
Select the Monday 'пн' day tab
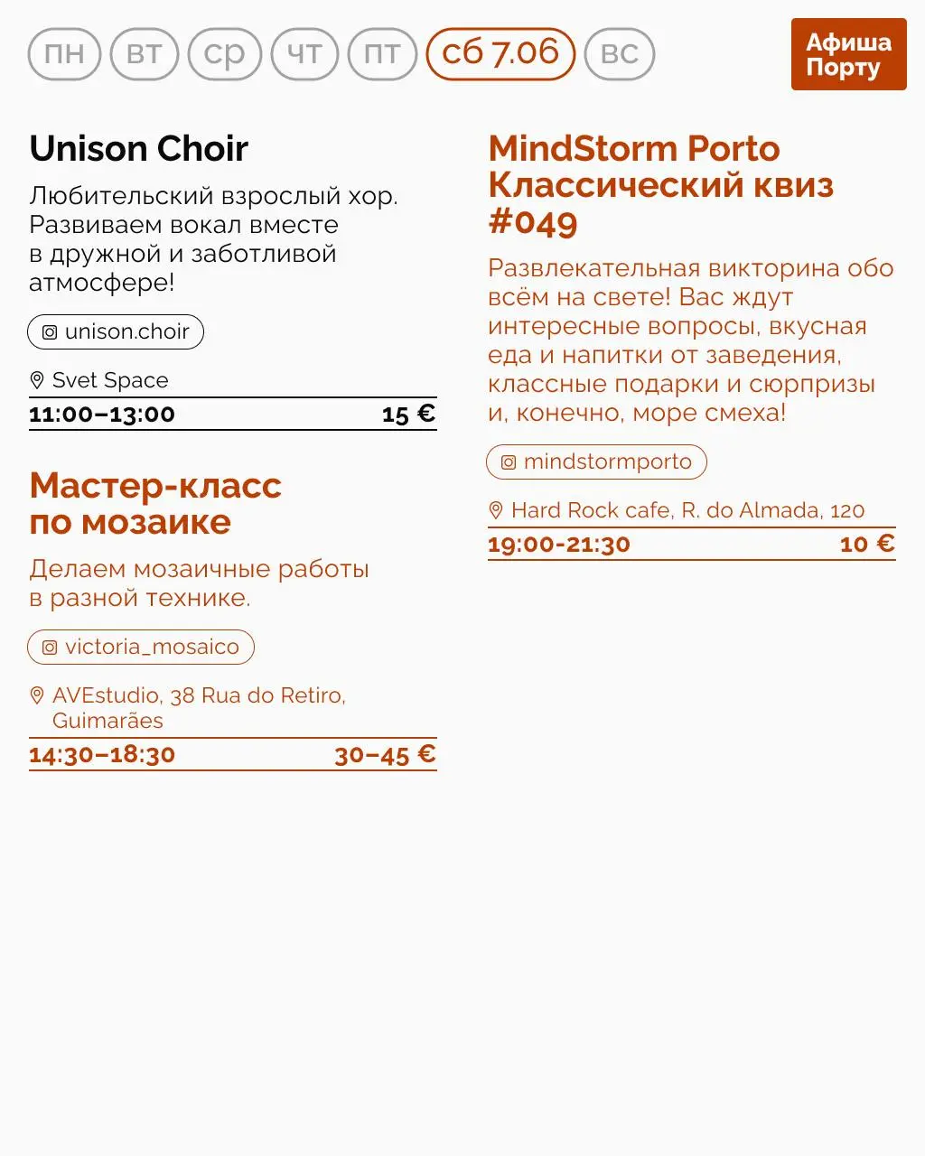[64, 54]
